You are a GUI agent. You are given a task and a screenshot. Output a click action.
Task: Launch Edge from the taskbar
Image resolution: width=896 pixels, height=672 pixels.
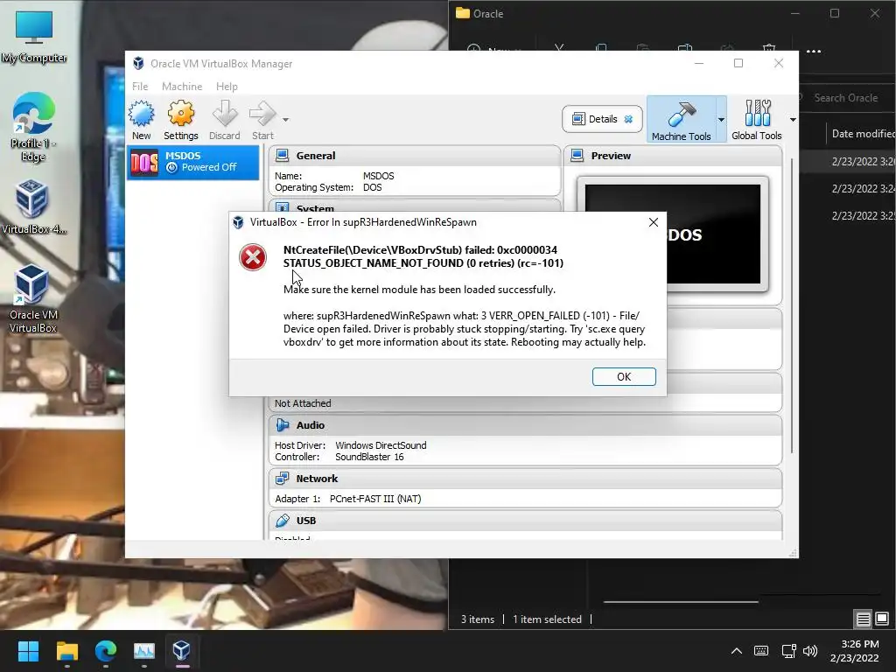106,651
